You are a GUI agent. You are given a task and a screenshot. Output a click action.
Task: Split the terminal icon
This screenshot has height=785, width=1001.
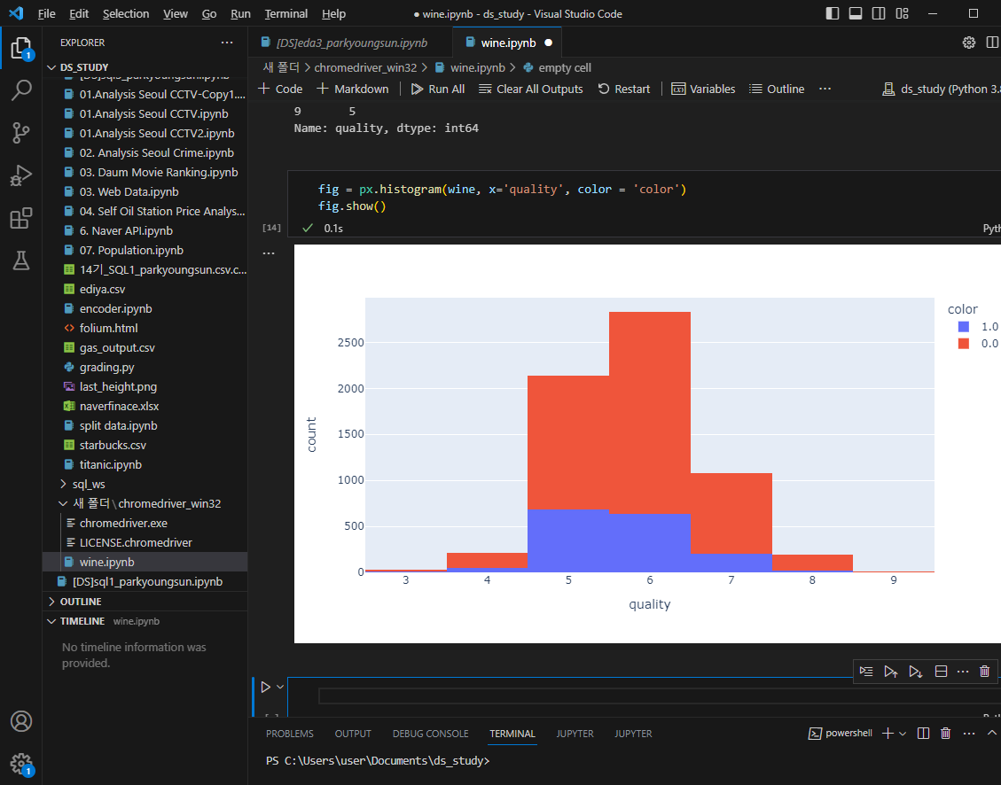pyautogui.click(x=923, y=734)
